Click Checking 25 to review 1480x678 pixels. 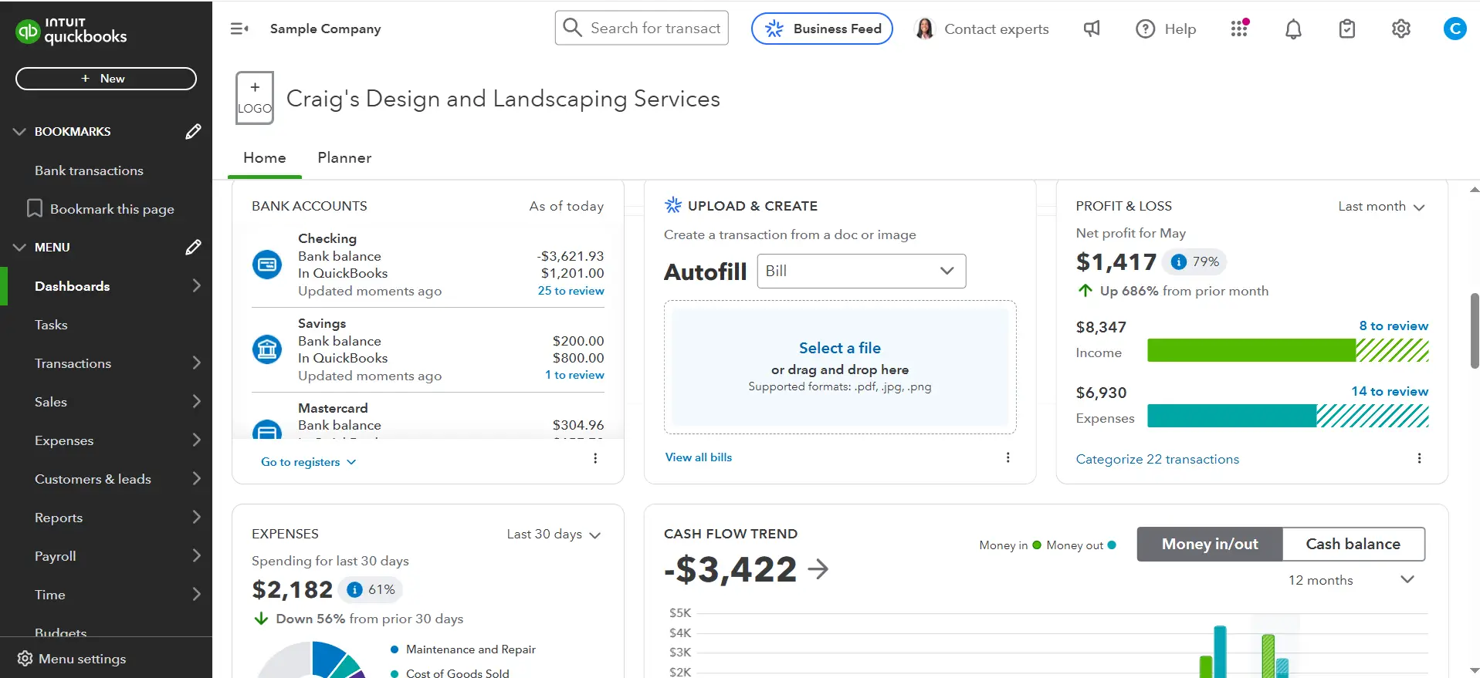click(571, 291)
